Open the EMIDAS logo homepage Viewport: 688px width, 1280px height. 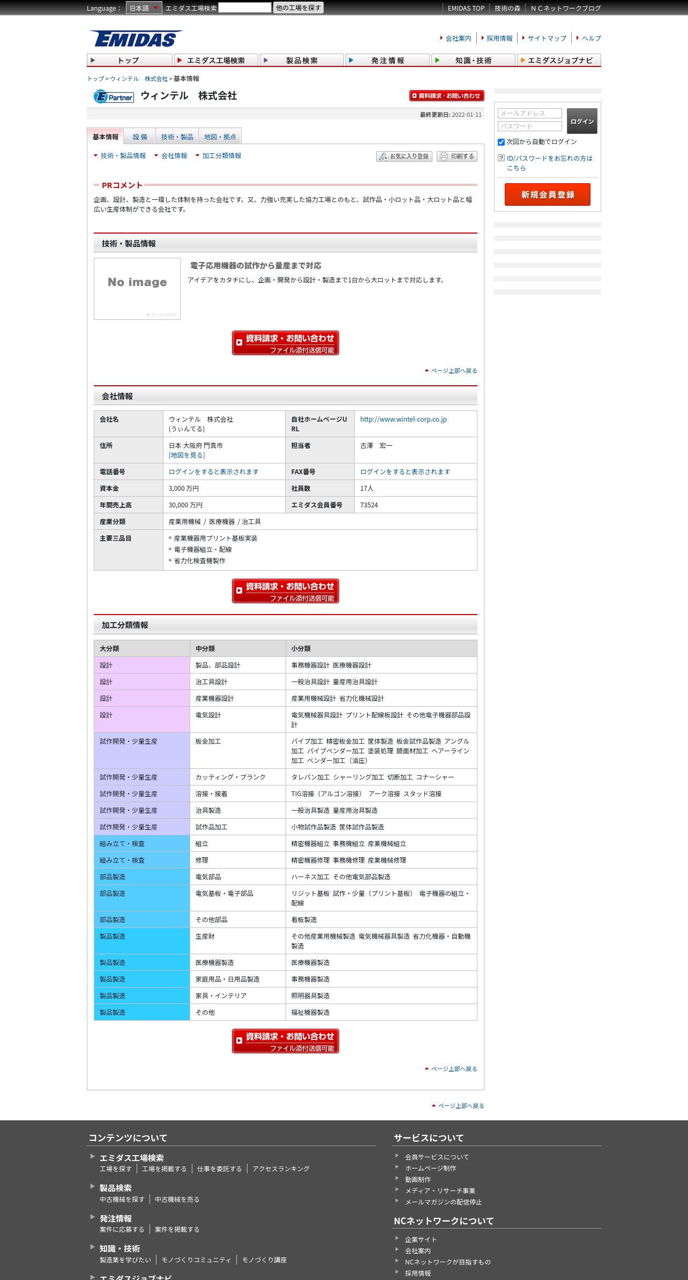point(136,39)
